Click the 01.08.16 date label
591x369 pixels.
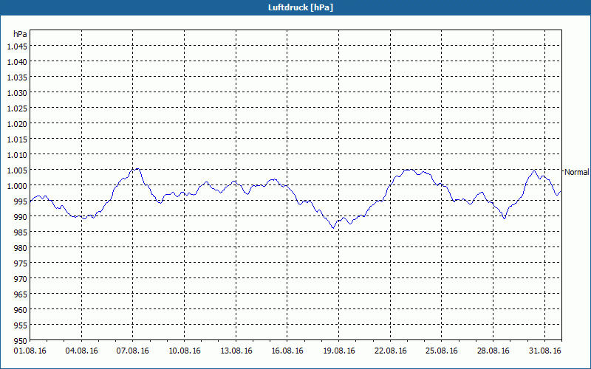30,351
